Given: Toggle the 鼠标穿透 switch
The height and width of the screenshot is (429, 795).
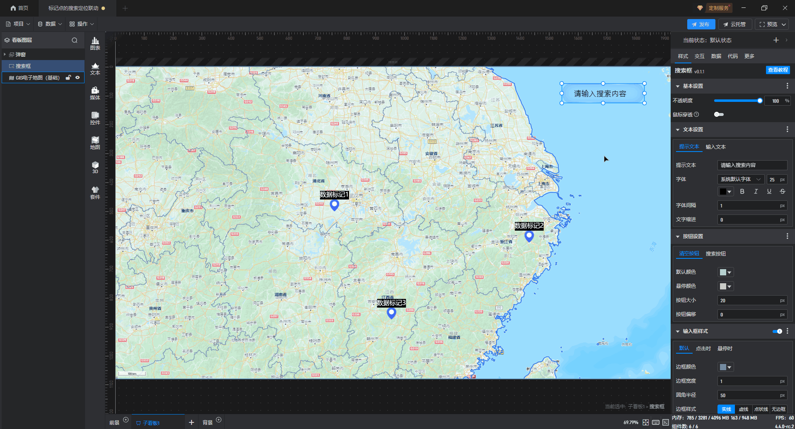Looking at the screenshot, I should point(719,114).
